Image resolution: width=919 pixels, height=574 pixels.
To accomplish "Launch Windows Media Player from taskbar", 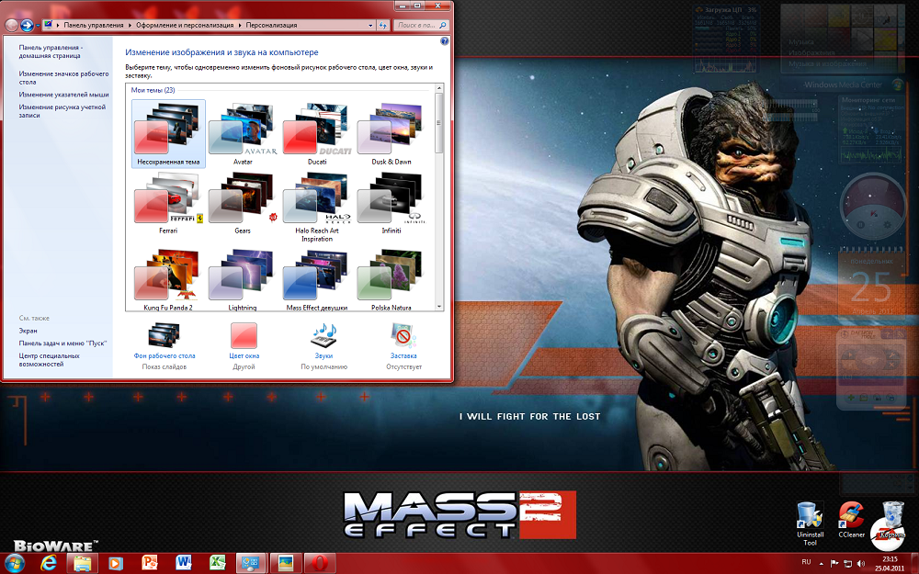I will [115, 564].
